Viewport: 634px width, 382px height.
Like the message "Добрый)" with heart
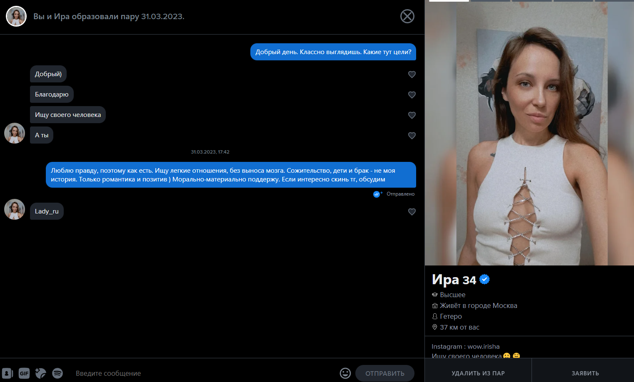pos(412,74)
